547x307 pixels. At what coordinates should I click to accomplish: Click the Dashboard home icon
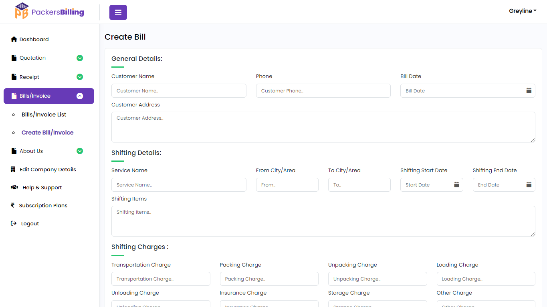[14, 39]
